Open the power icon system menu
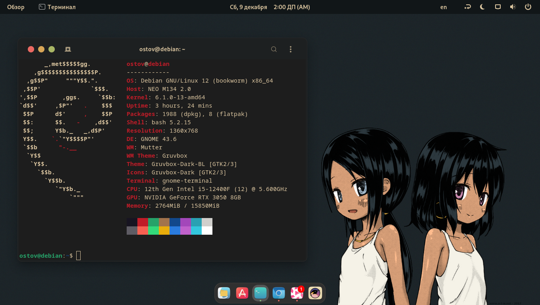Image resolution: width=540 pixels, height=305 pixels. click(x=528, y=7)
